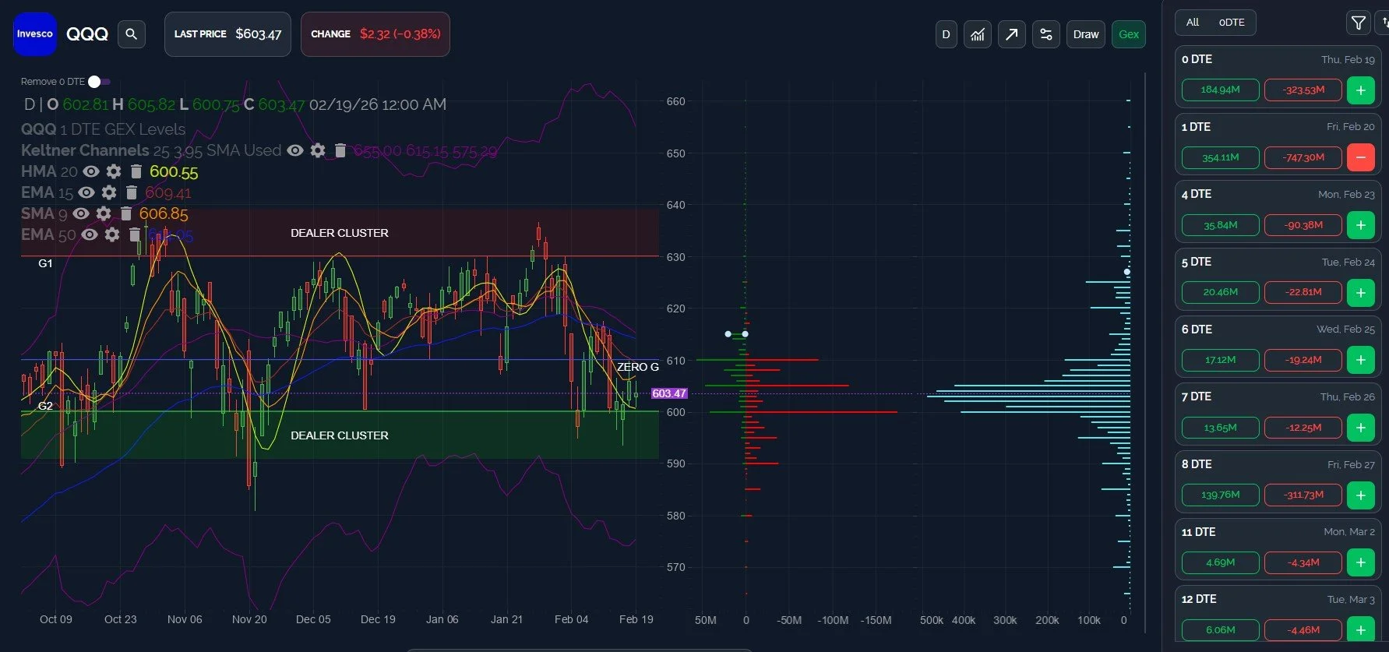Toggle the Remove 0 DTE switch
The image size is (1389, 652).
(x=99, y=82)
